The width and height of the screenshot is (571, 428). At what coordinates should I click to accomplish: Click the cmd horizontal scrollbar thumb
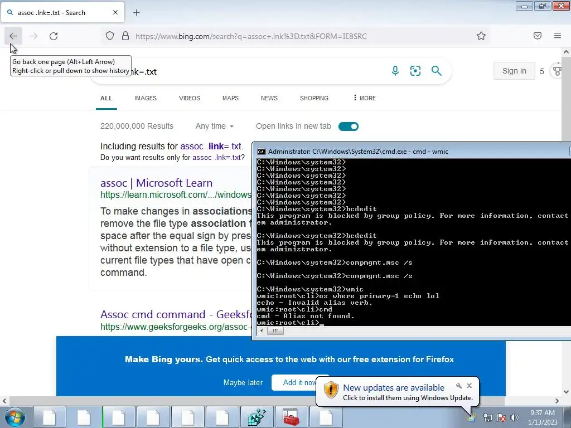pyautogui.click(x=275, y=331)
